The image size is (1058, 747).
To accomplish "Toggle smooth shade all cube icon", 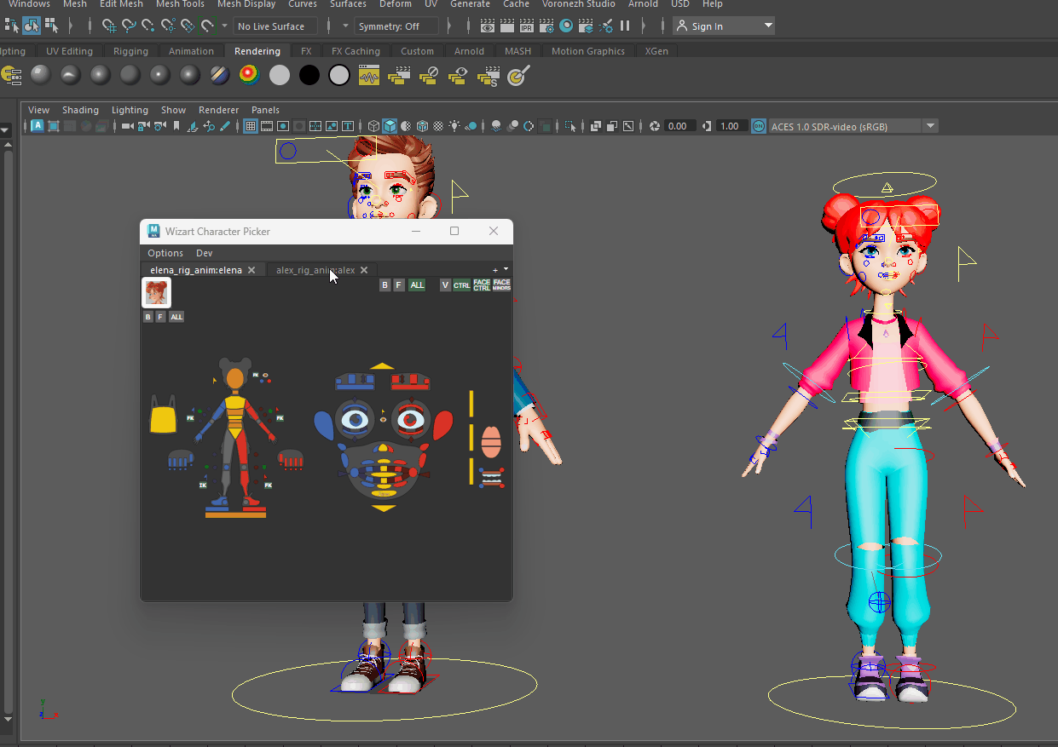I will coord(389,126).
